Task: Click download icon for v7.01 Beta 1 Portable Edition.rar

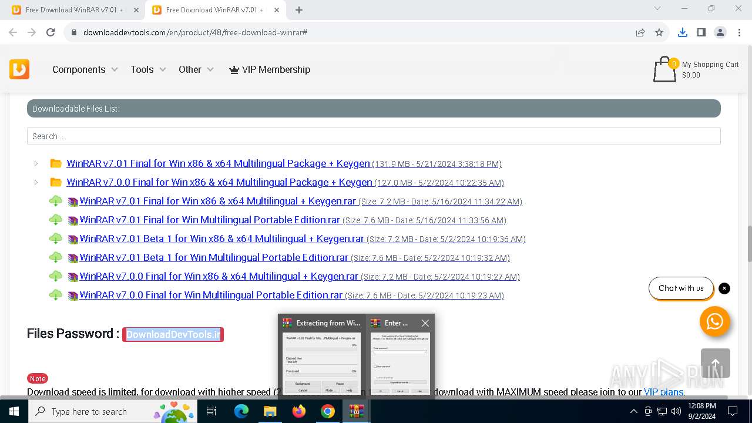Action: pyautogui.click(x=56, y=258)
